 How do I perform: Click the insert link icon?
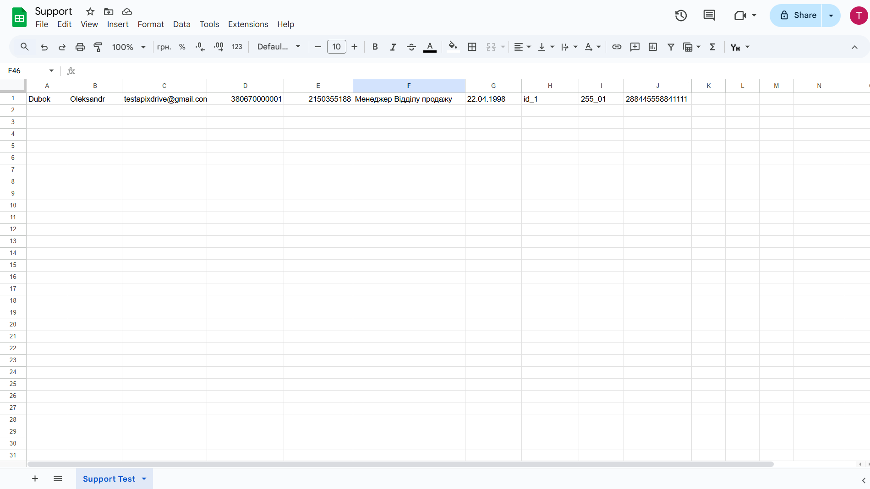(617, 47)
